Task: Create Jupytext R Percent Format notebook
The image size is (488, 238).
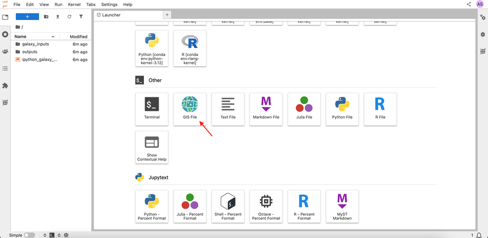Action: [x=304, y=206]
